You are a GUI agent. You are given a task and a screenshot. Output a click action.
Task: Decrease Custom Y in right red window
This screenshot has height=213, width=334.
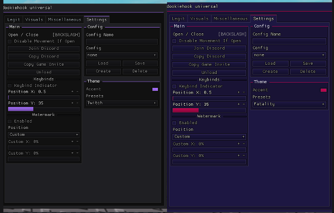(x=244, y=156)
